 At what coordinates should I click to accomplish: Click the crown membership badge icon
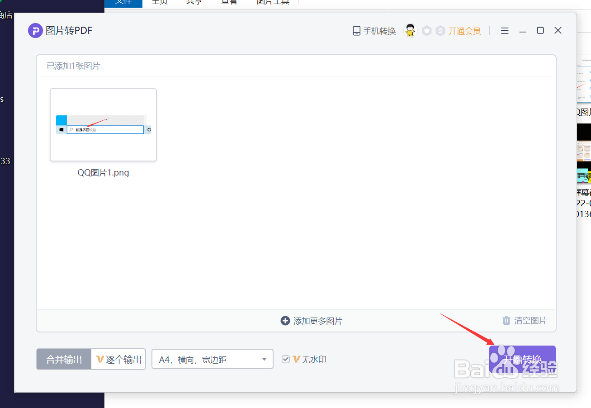426,30
